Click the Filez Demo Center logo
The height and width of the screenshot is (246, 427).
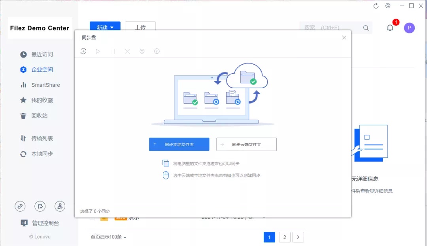[x=40, y=28]
